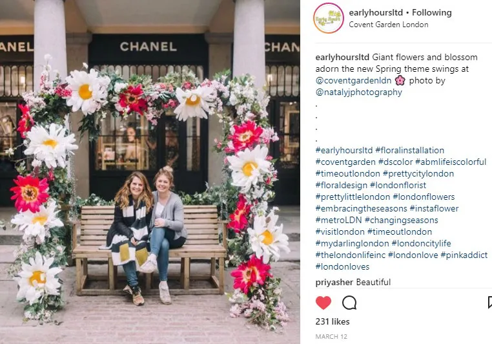Open #floralinstallation hashtag
The width and height of the screenshot is (492, 344).
[410, 151]
